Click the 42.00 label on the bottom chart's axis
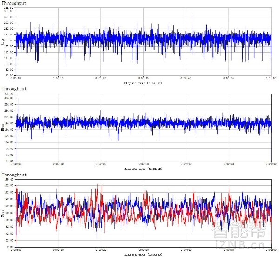The width and height of the screenshot is (279, 262). click(9, 234)
